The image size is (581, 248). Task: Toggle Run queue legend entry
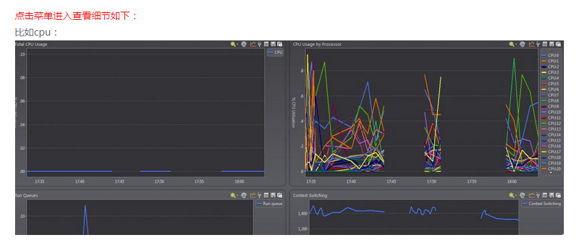pyautogui.click(x=270, y=203)
